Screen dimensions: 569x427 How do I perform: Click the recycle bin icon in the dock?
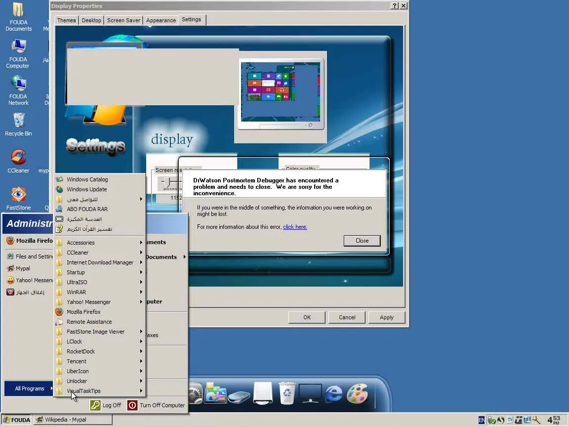(x=286, y=393)
